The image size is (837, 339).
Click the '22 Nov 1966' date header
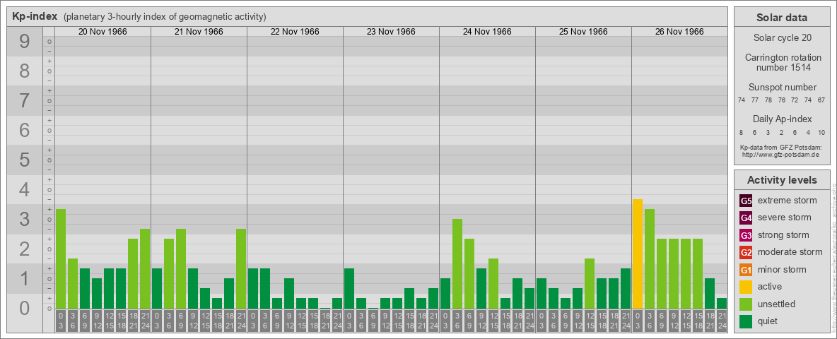[295, 32]
